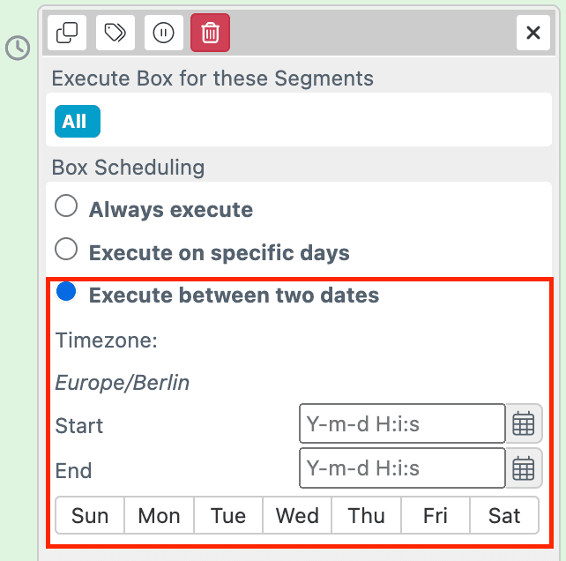Image resolution: width=566 pixels, height=561 pixels.
Task: Pause the box with pause icon
Action: (163, 34)
